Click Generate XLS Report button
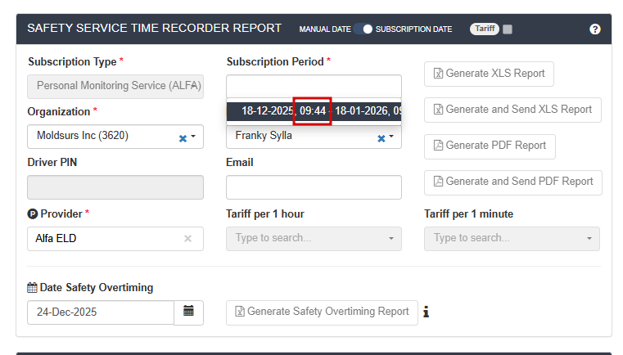The image size is (623, 355). [x=489, y=74]
